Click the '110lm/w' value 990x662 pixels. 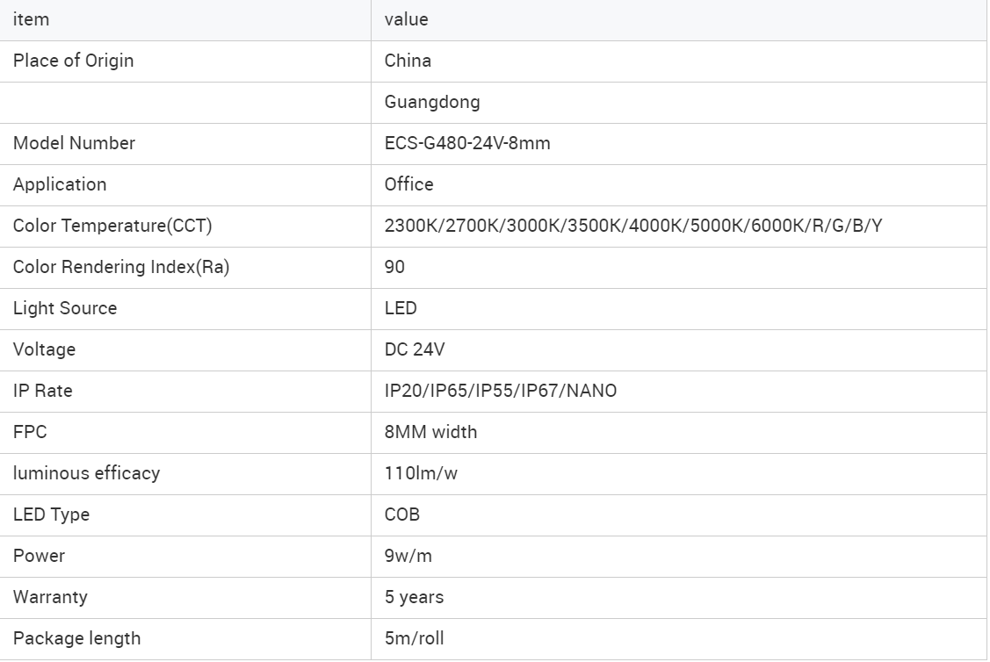coord(421,473)
